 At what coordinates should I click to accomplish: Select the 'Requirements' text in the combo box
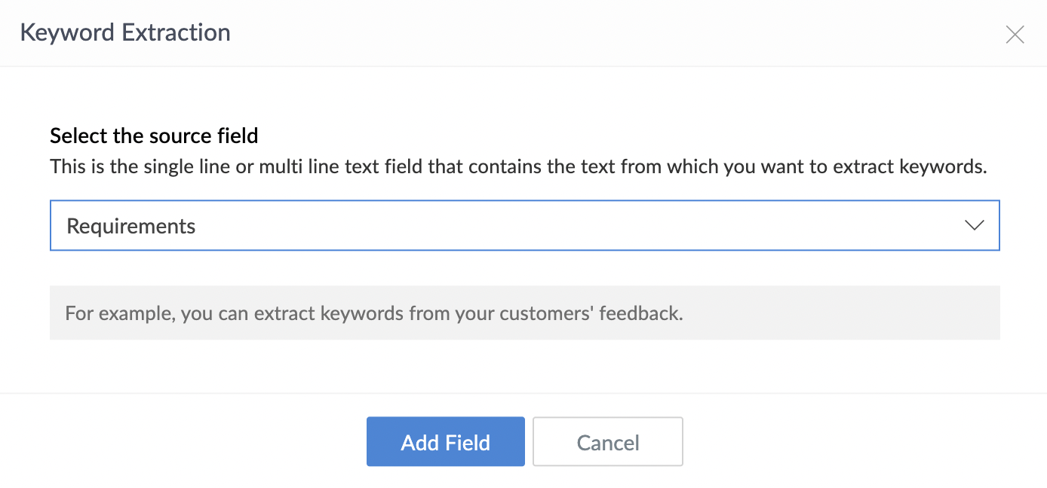(x=131, y=226)
